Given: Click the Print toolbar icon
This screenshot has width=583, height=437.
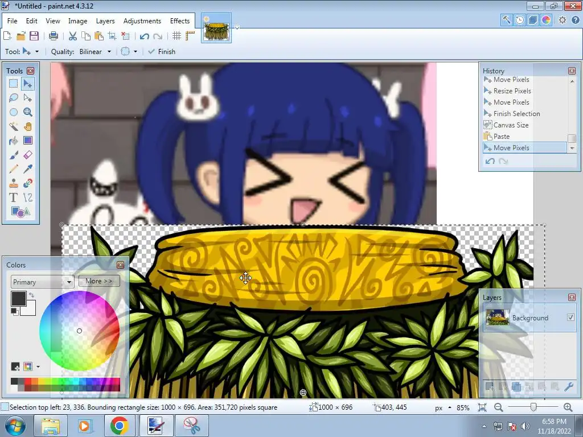Looking at the screenshot, I should [54, 36].
